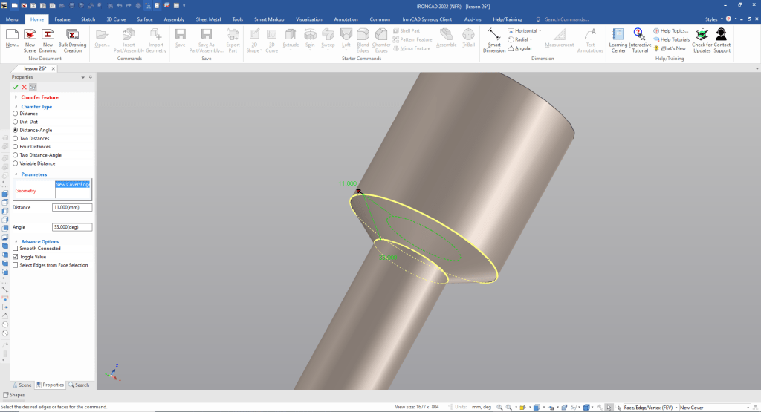Confirm chamfer with the green checkmark
Viewport: 761px width, 412px height.
[x=16, y=87]
